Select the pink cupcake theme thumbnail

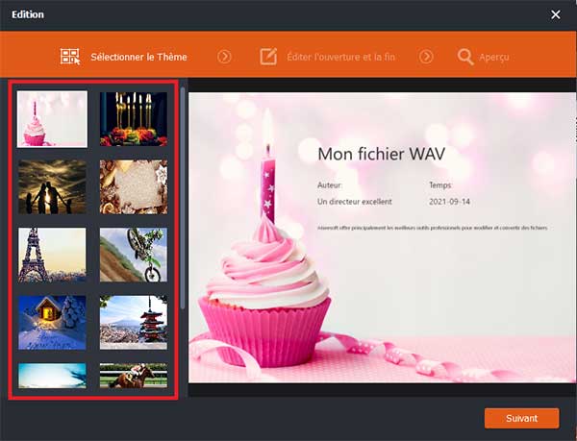pyautogui.click(x=52, y=119)
